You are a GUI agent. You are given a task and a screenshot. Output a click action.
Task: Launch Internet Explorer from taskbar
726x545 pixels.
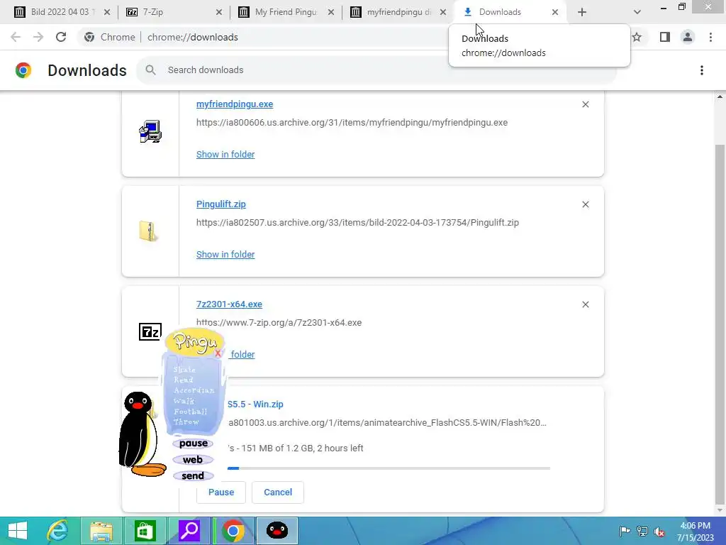click(57, 531)
